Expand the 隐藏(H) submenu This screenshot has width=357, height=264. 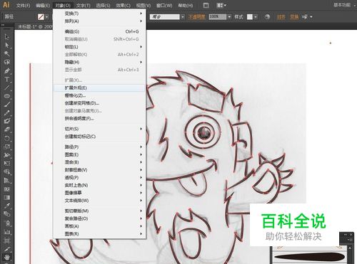(99, 62)
